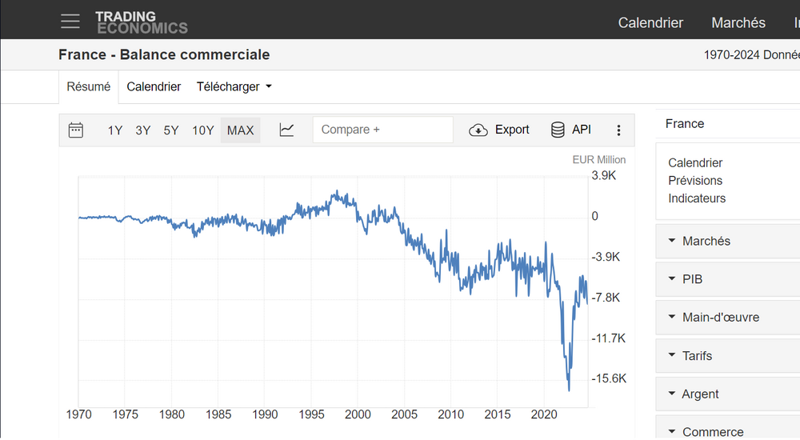Expand the Marchés section
The height and width of the screenshot is (440, 800).
pos(706,241)
